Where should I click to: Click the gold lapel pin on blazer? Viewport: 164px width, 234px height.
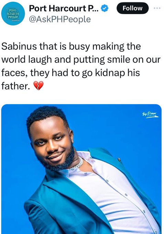119,160
